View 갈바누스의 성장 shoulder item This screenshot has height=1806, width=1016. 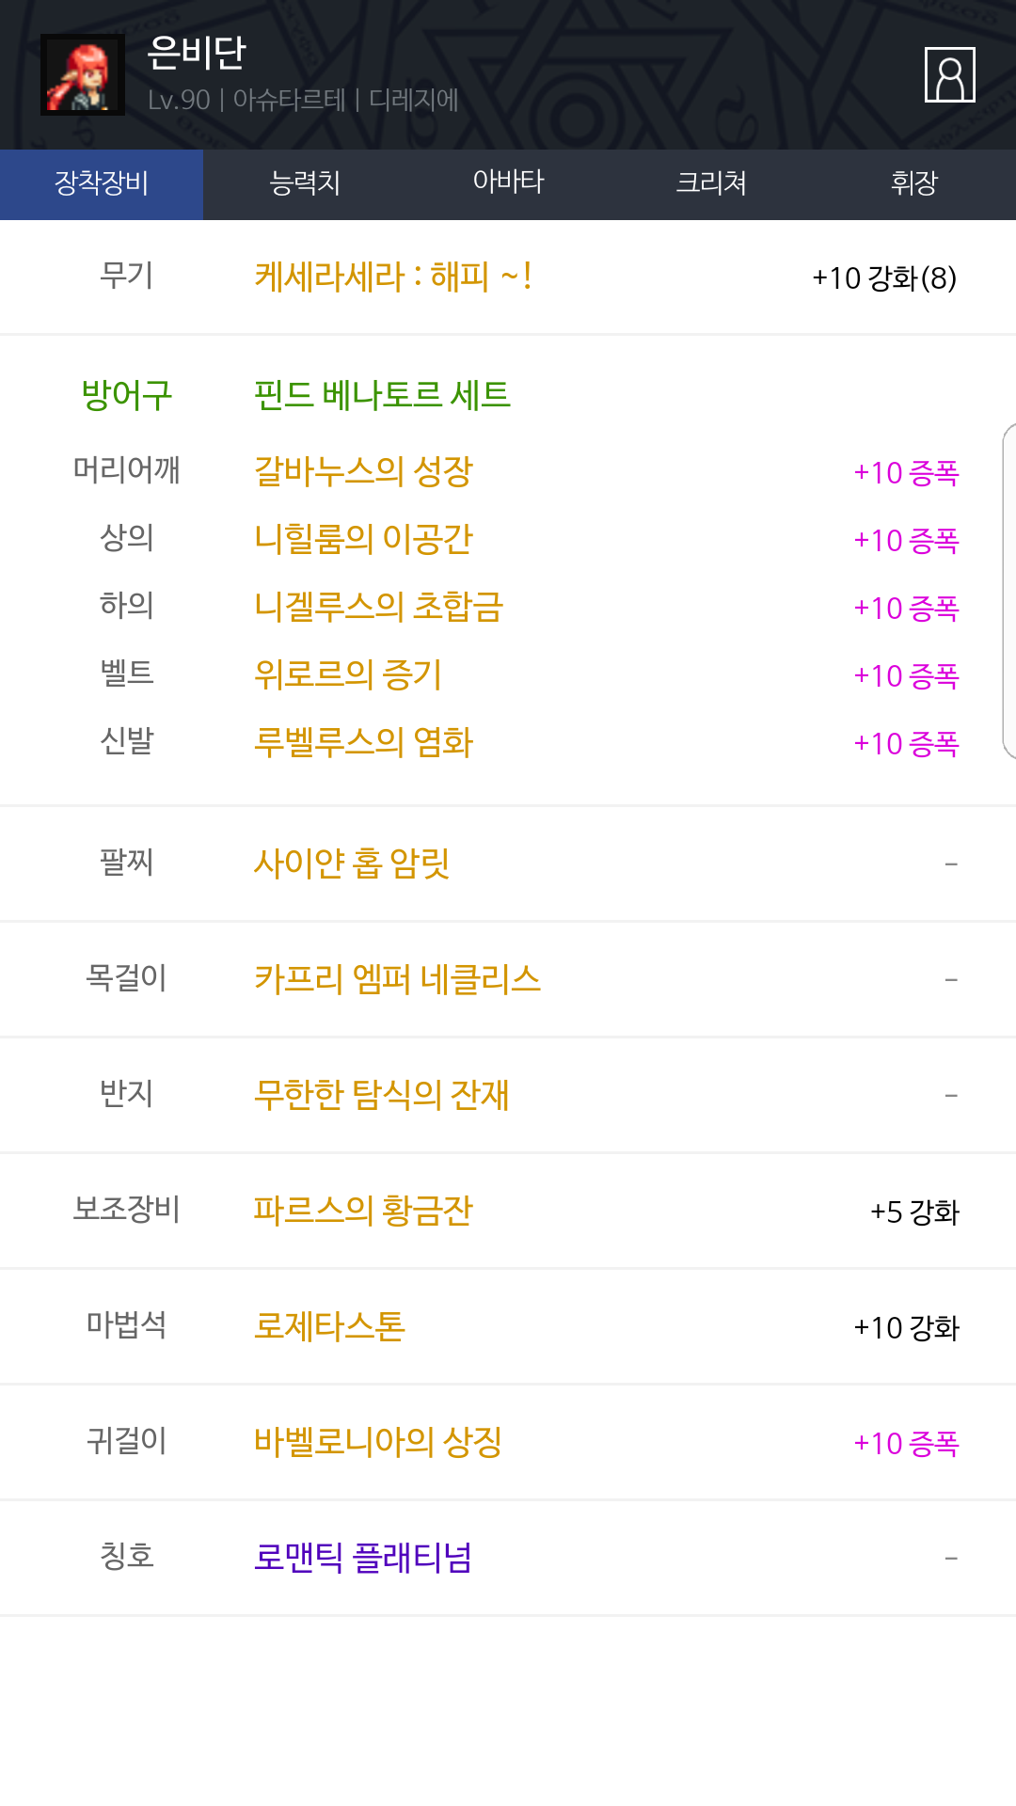click(x=363, y=472)
